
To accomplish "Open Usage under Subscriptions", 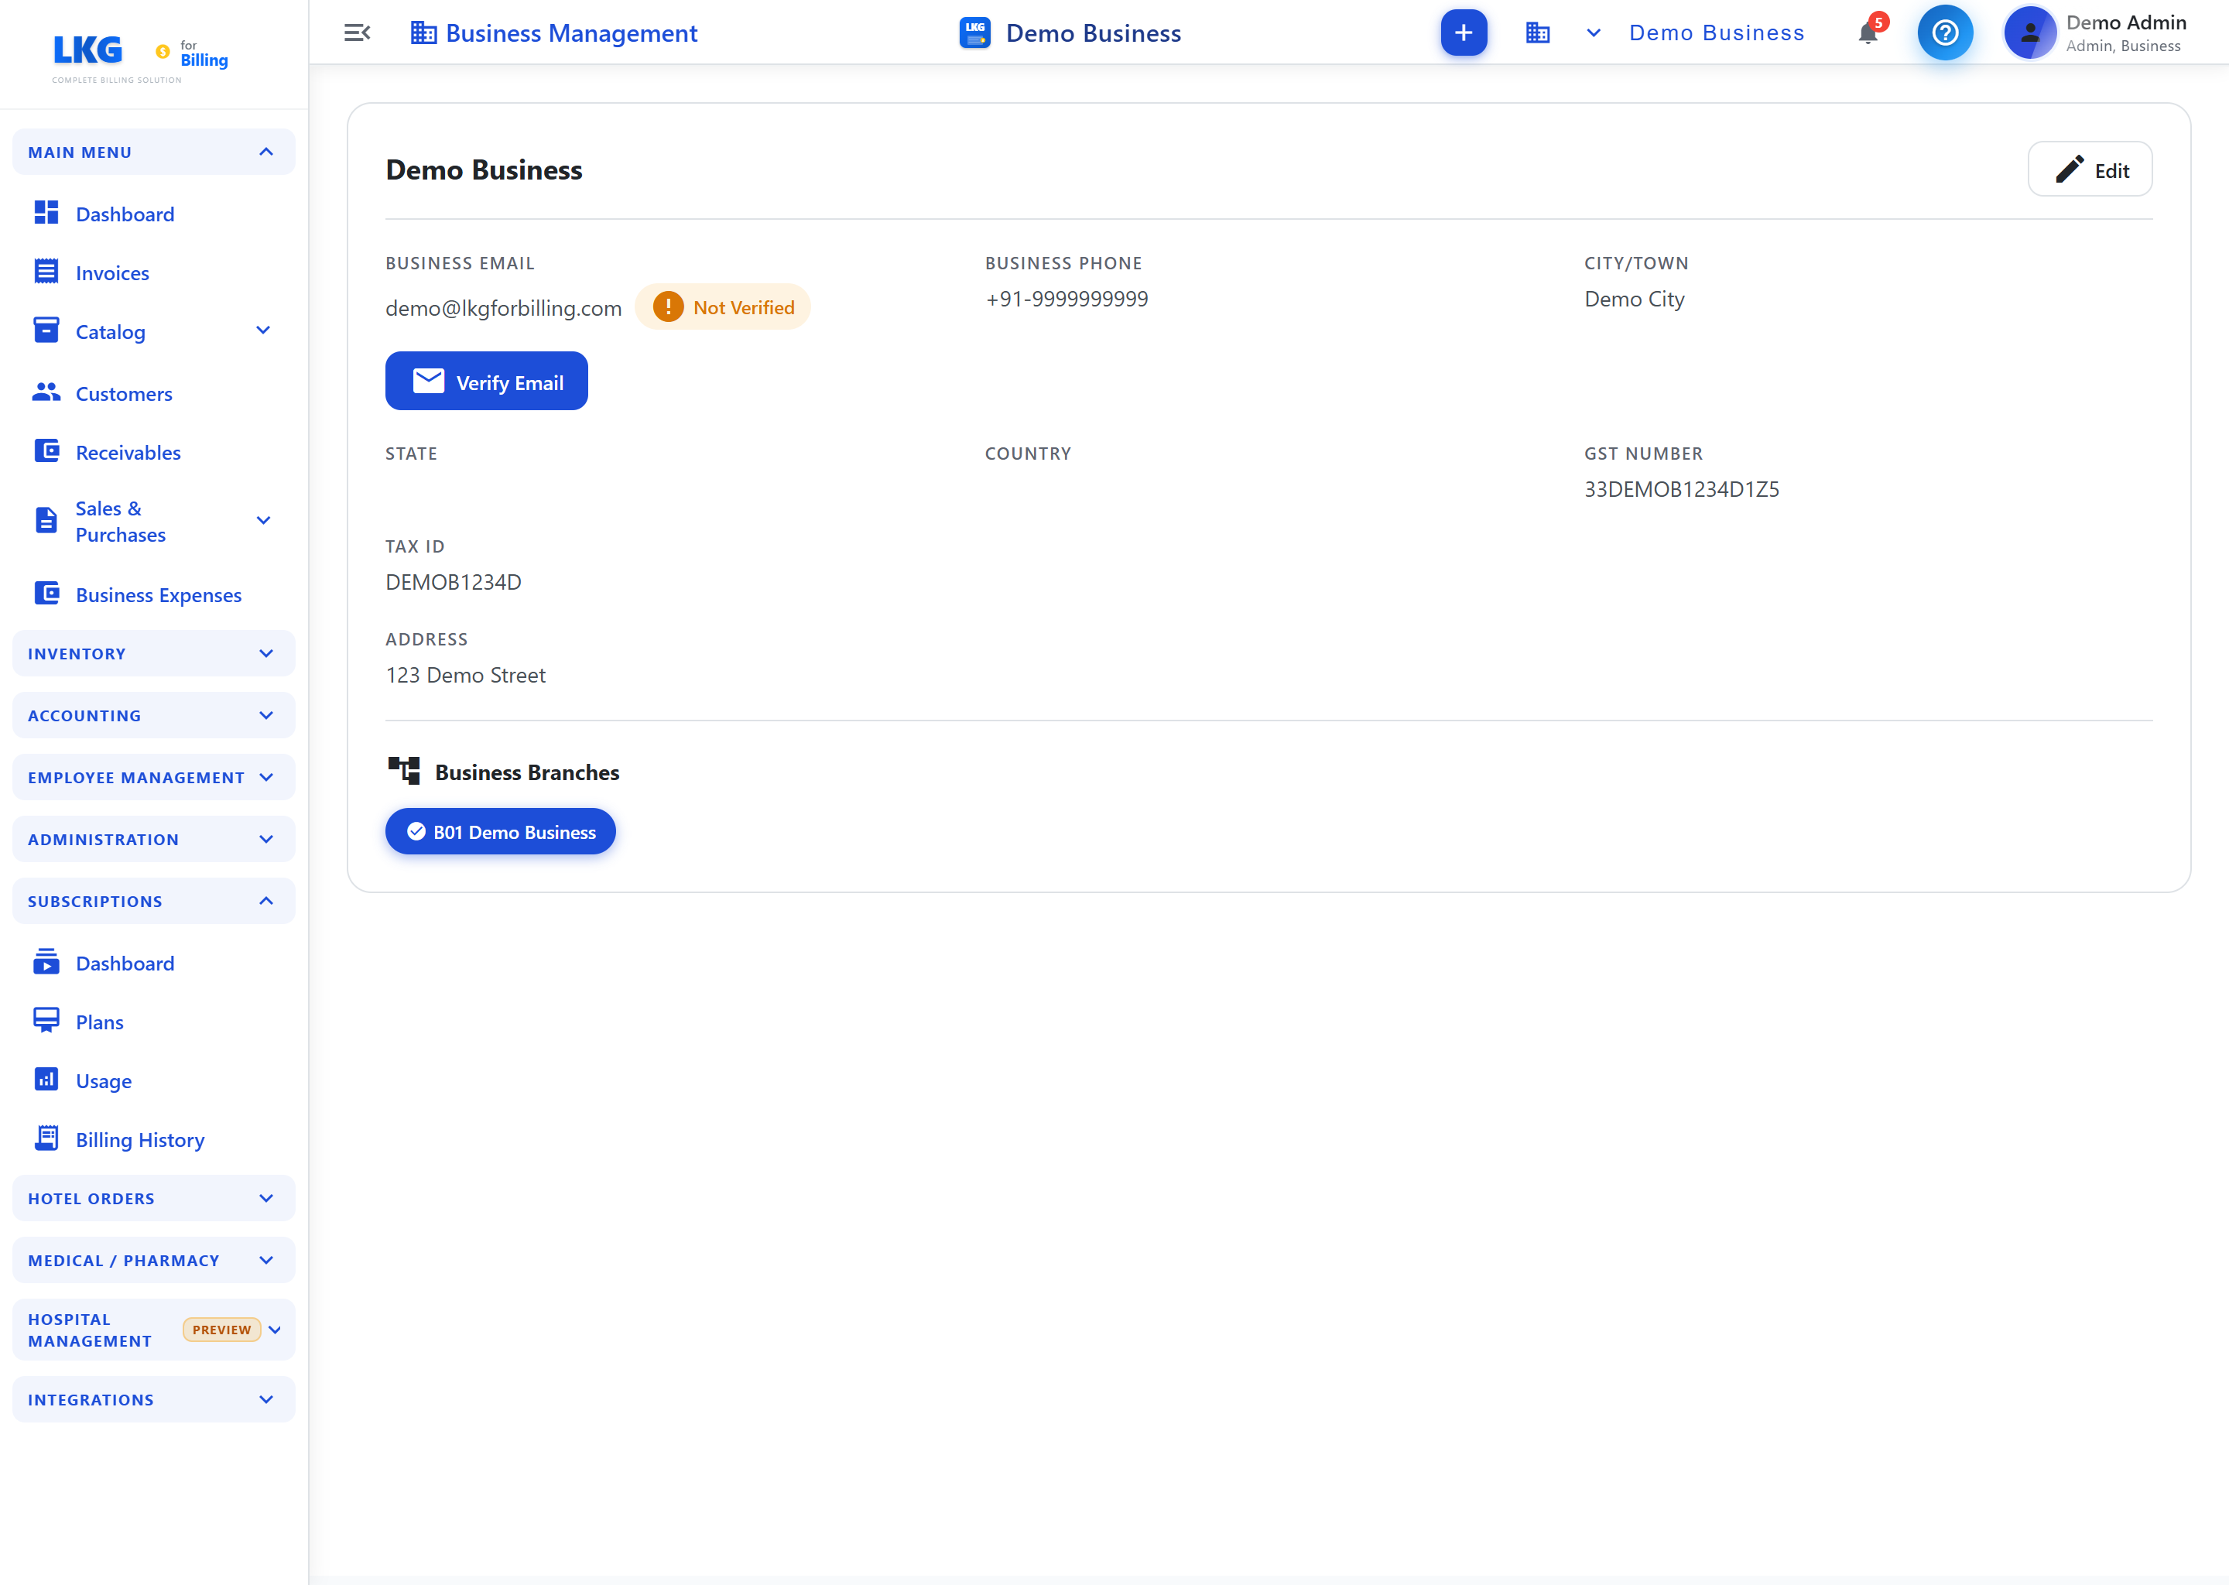I will pos(104,1080).
